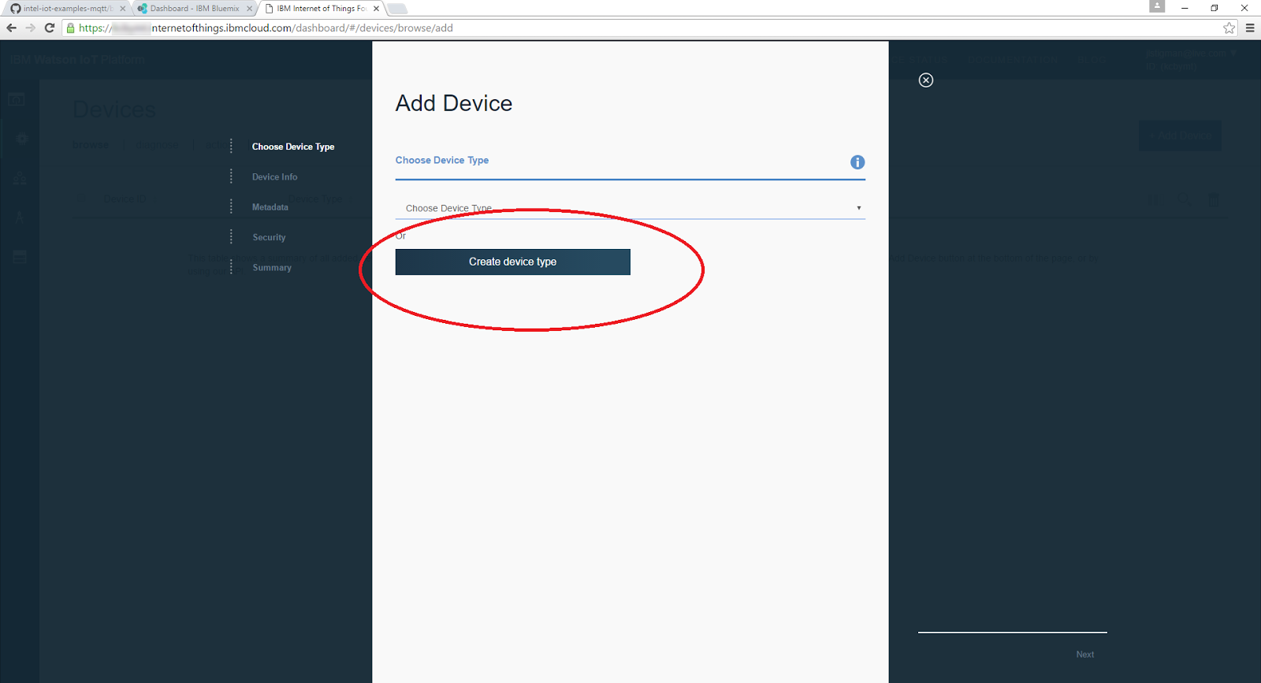Click the Next link

[x=1085, y=655]
